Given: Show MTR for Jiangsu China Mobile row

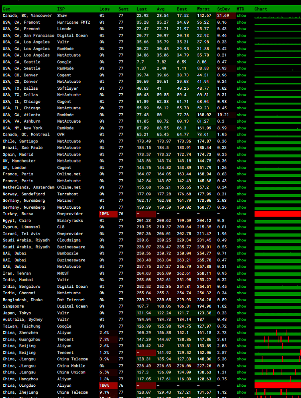Looking at the screenshot, I should pos(242,366).
